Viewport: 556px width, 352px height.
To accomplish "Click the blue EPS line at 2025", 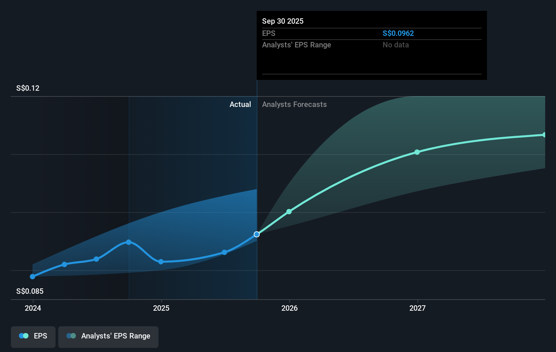I will coord(162,261).
